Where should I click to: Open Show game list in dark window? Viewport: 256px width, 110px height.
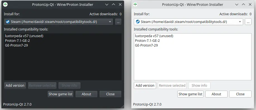coord(61,94)
